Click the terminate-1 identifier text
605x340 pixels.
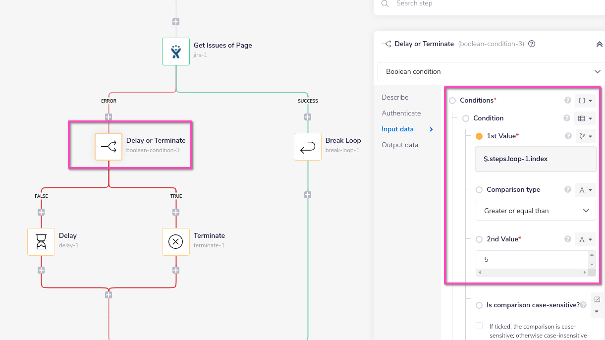pos(209,245)
